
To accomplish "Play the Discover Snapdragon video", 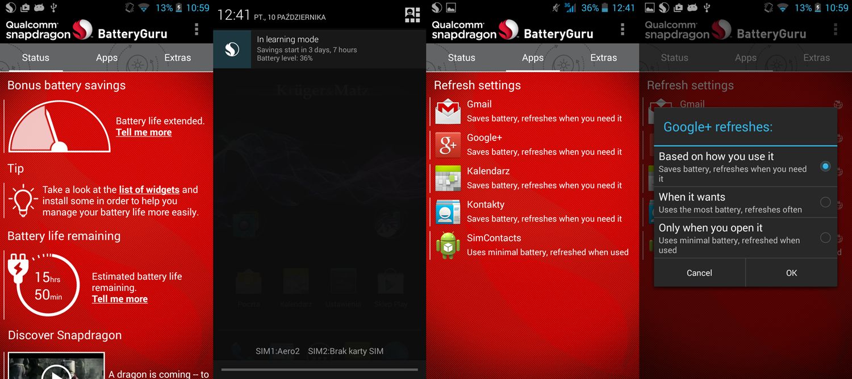I will click(56, 366).
